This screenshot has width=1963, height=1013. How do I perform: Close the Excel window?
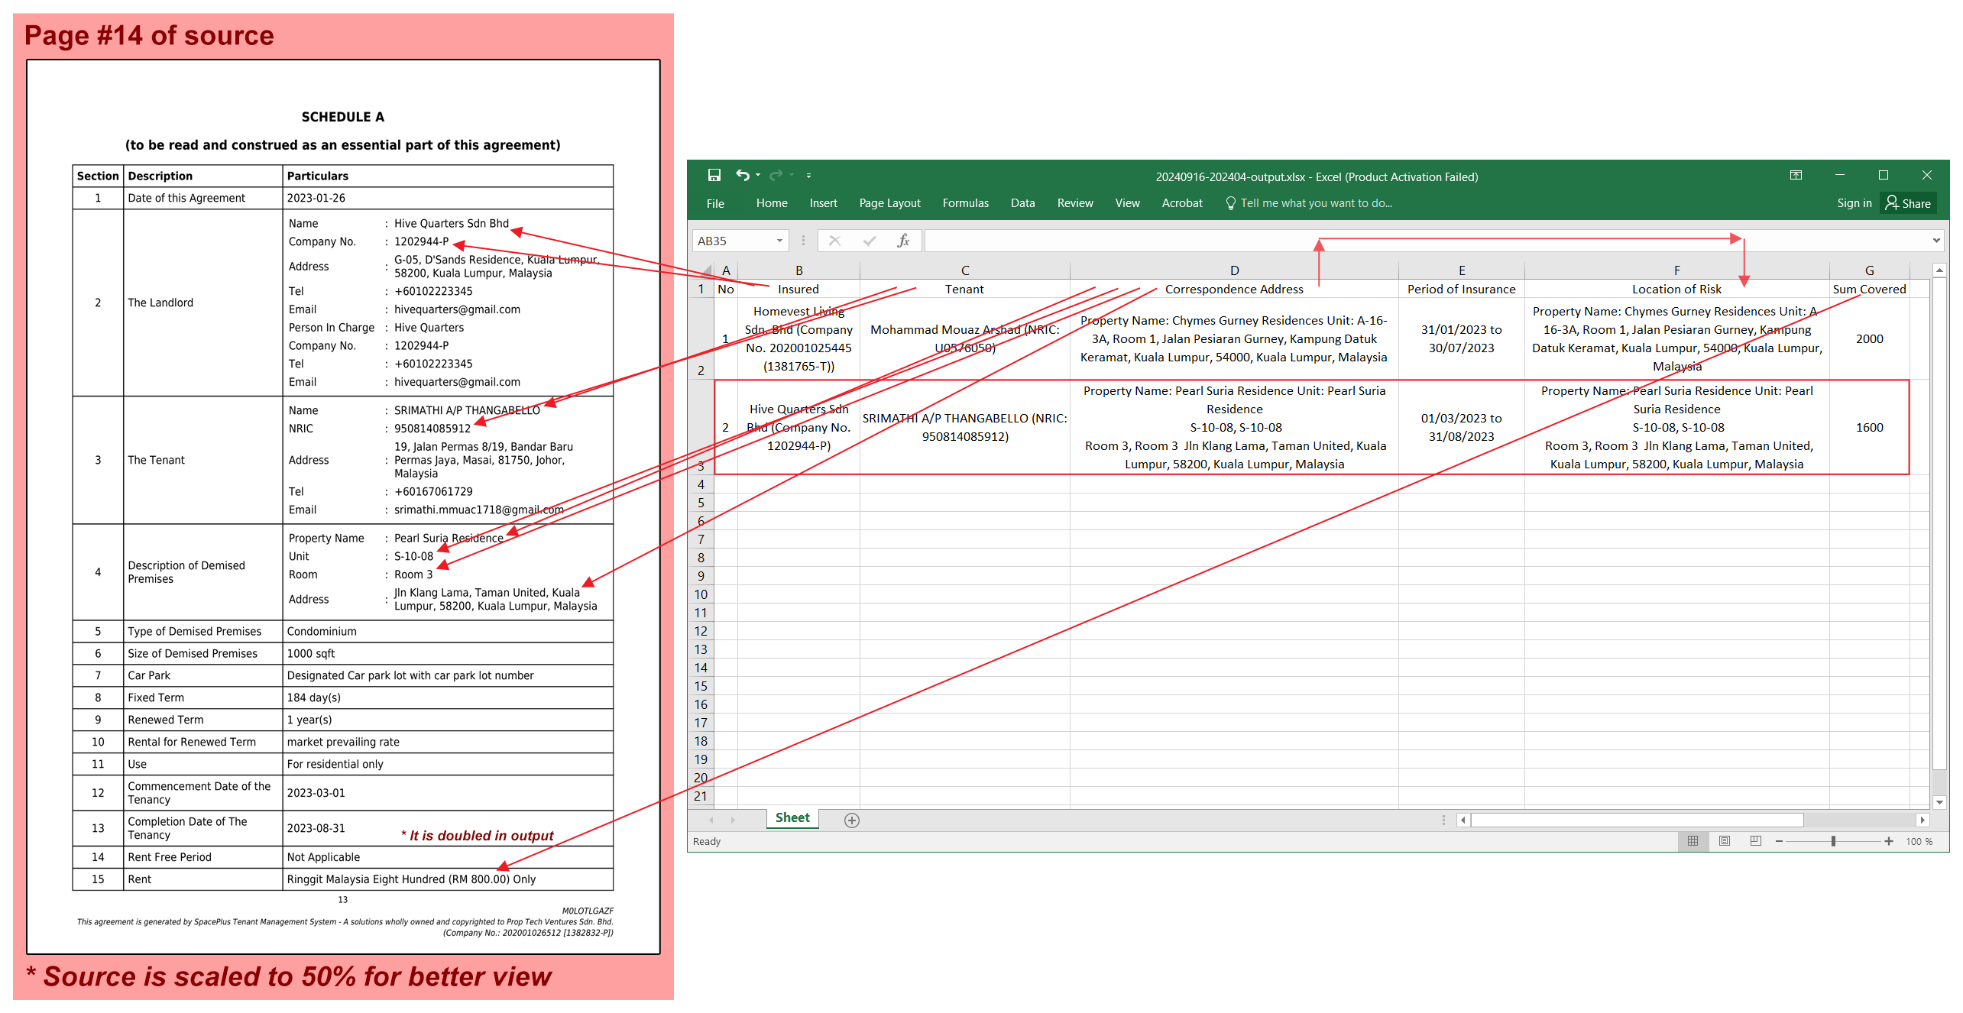tap(1926, 176)
